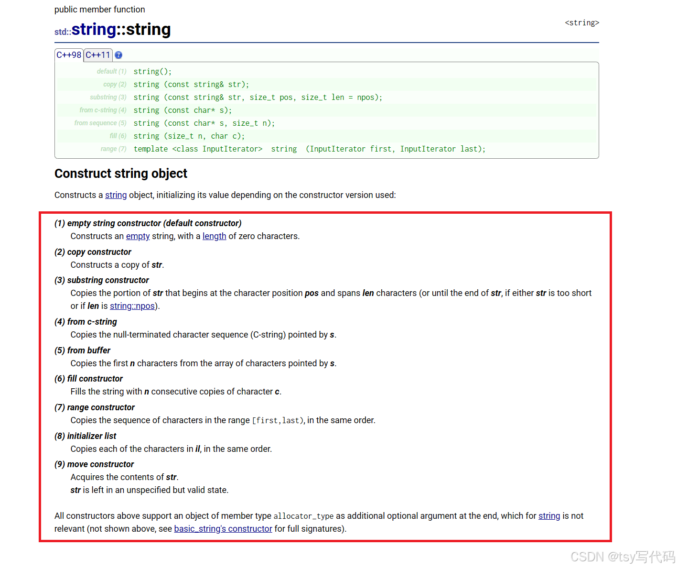Select the 'substring (3)' prototype label
Viewport: 677px width, 569px height.
[108, 97]
